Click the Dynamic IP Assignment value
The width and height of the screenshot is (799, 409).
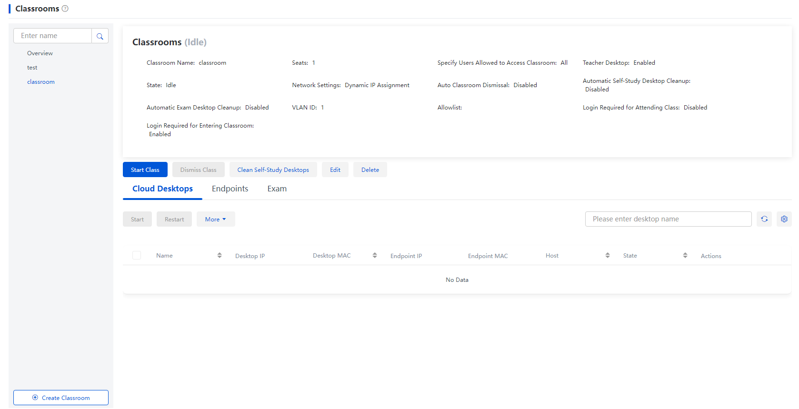click(x=377, y=85)
